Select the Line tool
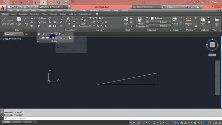 [x=4, y=21]
